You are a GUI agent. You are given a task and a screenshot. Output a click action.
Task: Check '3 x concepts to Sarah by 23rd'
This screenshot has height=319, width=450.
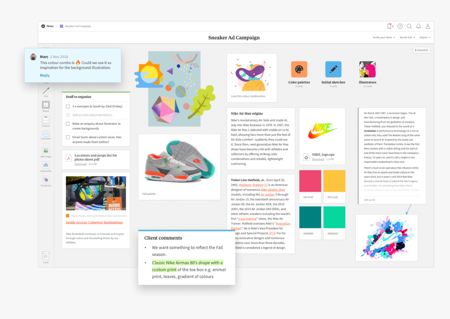click(67, 106)
